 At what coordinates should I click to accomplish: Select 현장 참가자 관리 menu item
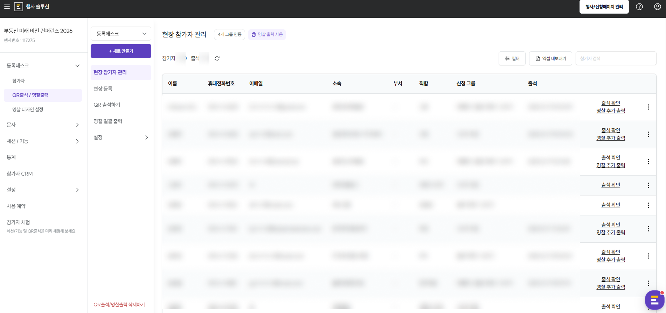pyautogui.click(x=121, y=72)
